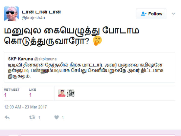Open the red-shirt user avatar who retweeted
This screenshot has width=181, height=136.
(62, 93)
